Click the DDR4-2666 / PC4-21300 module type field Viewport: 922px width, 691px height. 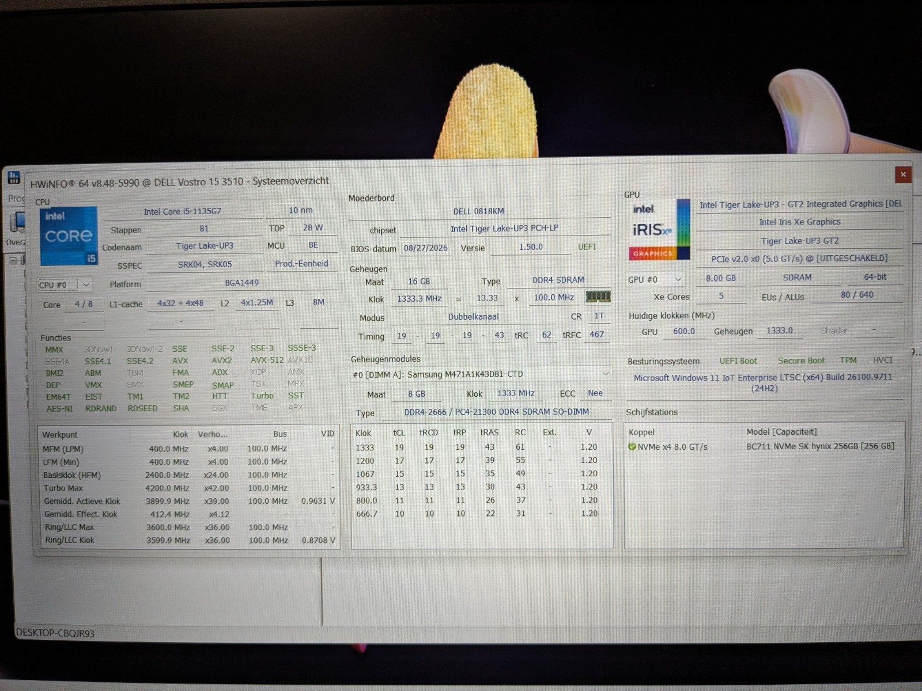point(496,412)
